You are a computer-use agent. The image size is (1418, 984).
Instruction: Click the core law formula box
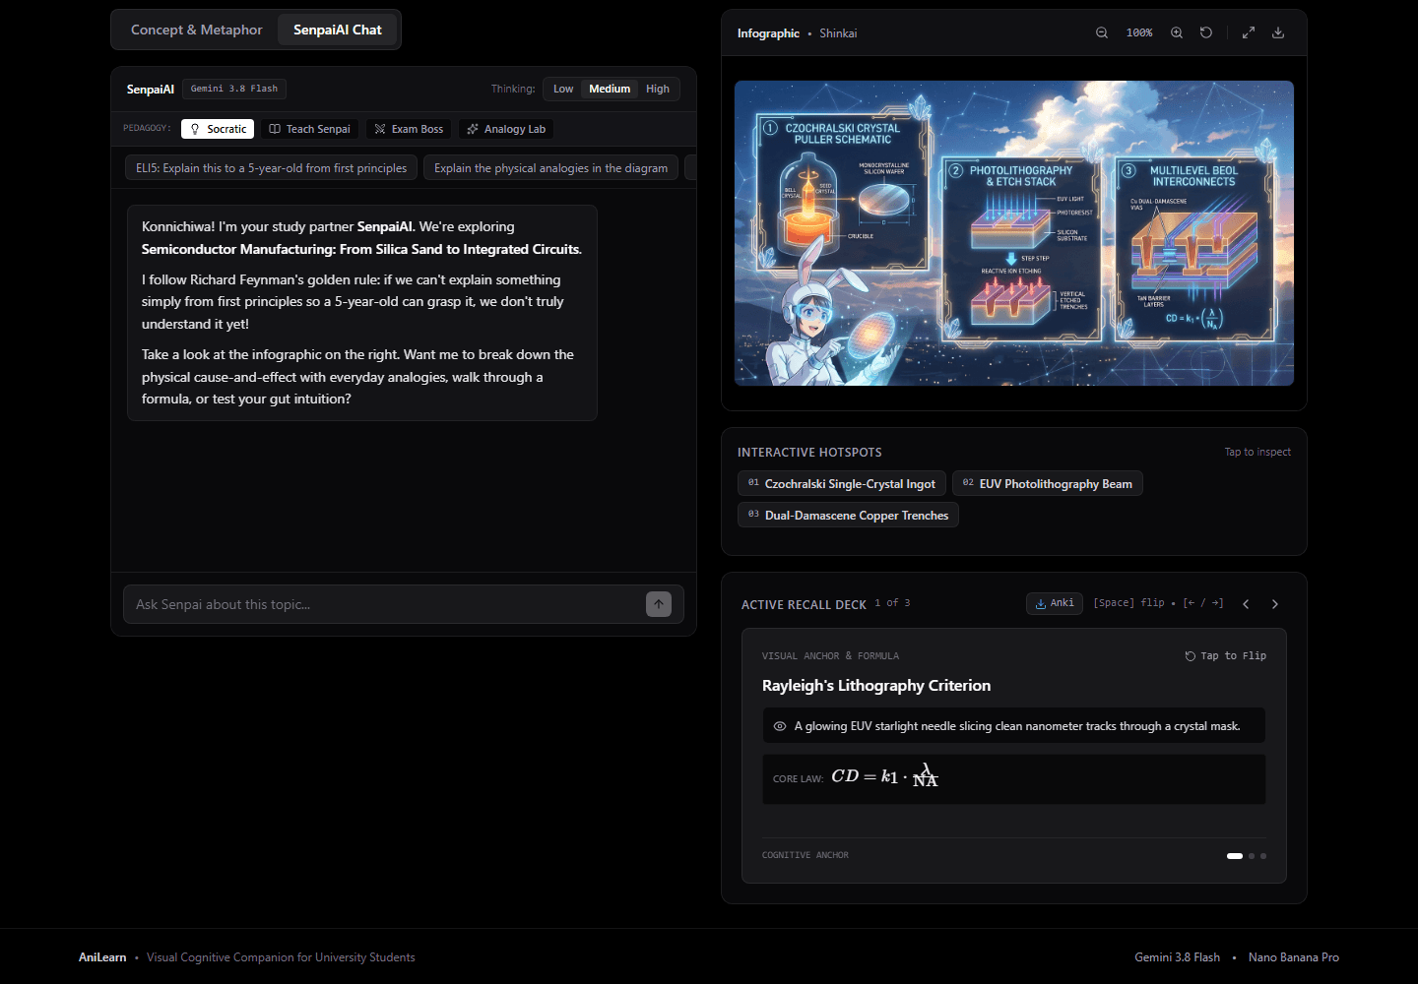coord(1014,779)
